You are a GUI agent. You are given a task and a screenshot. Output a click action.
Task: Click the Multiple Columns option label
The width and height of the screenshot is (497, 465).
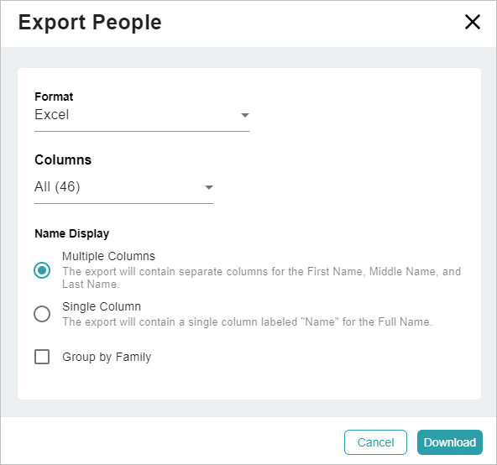(109, 256)
